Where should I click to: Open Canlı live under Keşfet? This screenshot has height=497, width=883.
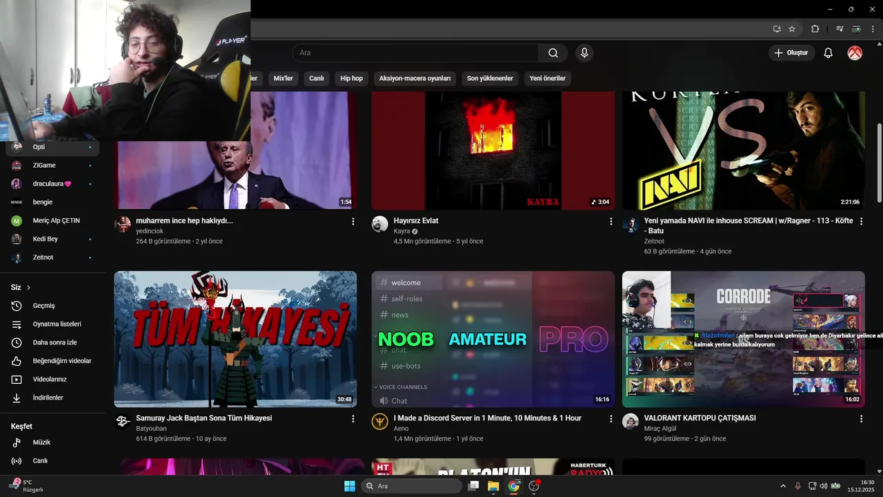pos(52,461)
